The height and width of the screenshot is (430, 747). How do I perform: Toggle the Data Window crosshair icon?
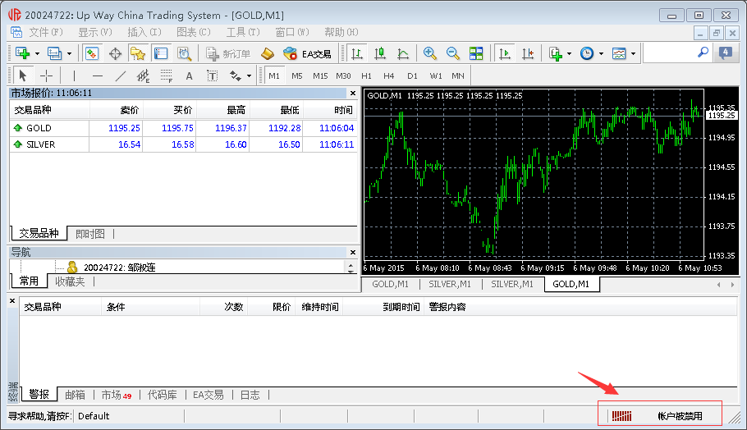115,53
